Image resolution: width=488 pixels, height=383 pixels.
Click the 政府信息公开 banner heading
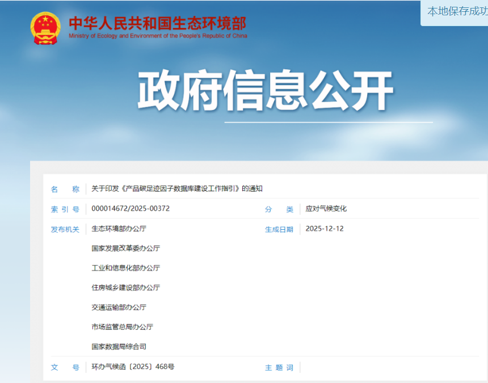pos(266,91)
